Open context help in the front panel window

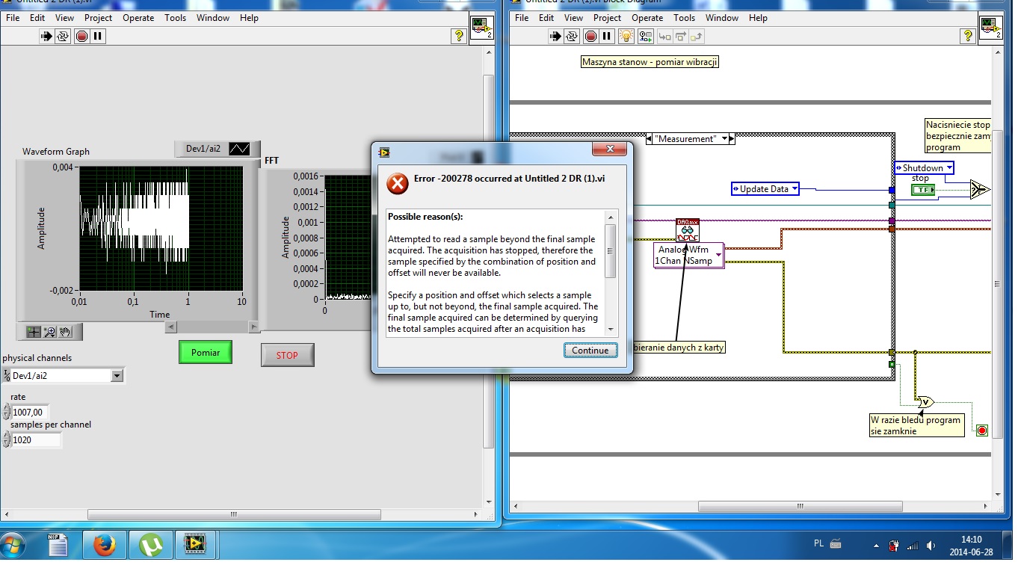coord(459,35)
